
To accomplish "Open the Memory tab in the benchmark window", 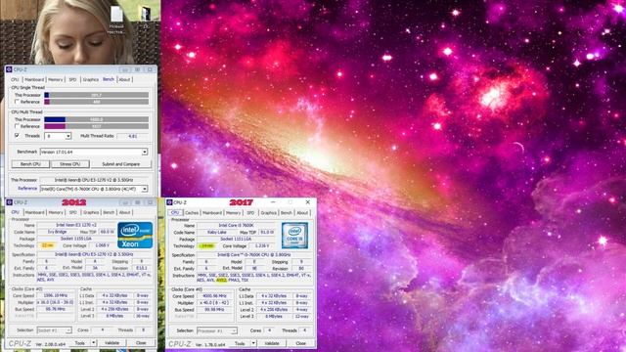I will (56, 80).
